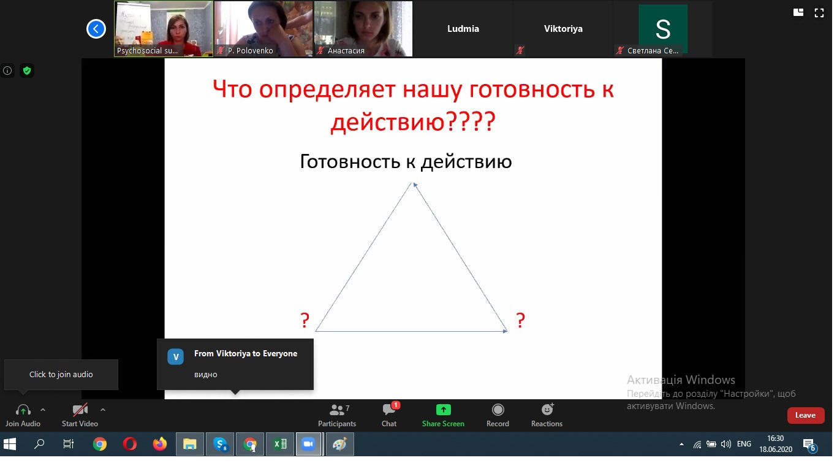Viewport: 837px width, 471px height.
Task: Open the meeting information icon
Action: click(7, 71)
